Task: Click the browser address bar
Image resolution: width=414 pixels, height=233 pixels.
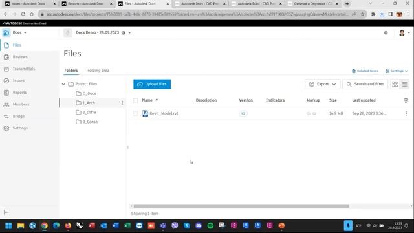Action: 197,14
